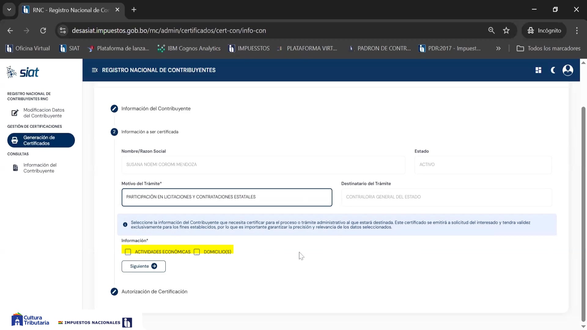Click the Destinatario del Trámite field
Screen dimensions: 587x330
(x=446, y=197)
